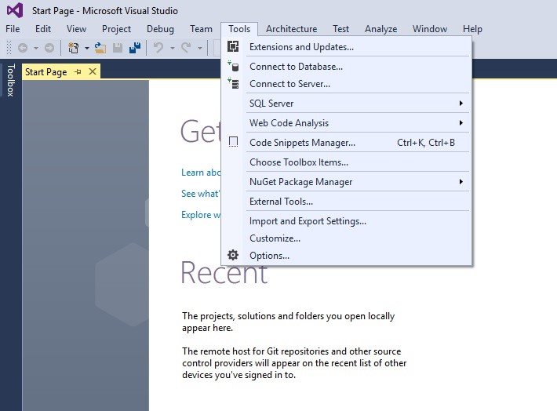The image size is (557, 411).
Task: Open the Help menu
Action: (x=472, y=29)
